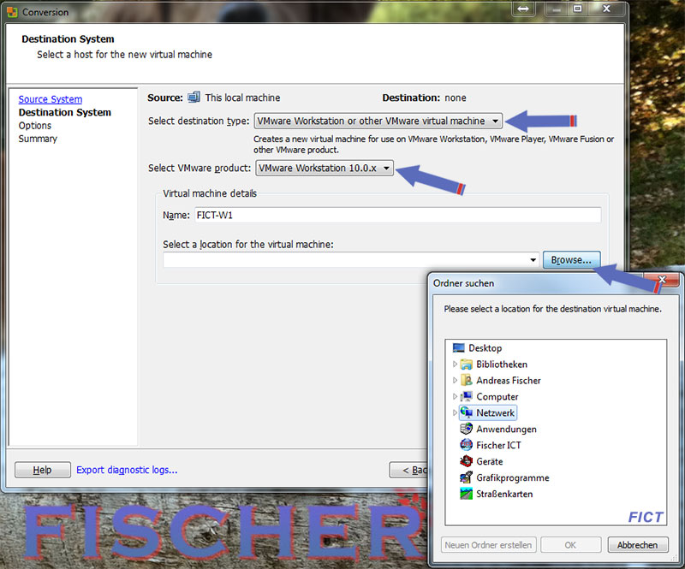Select Bibliotheken in folder tree
Screen dimensions: 685x569
(x=502, y=365)
